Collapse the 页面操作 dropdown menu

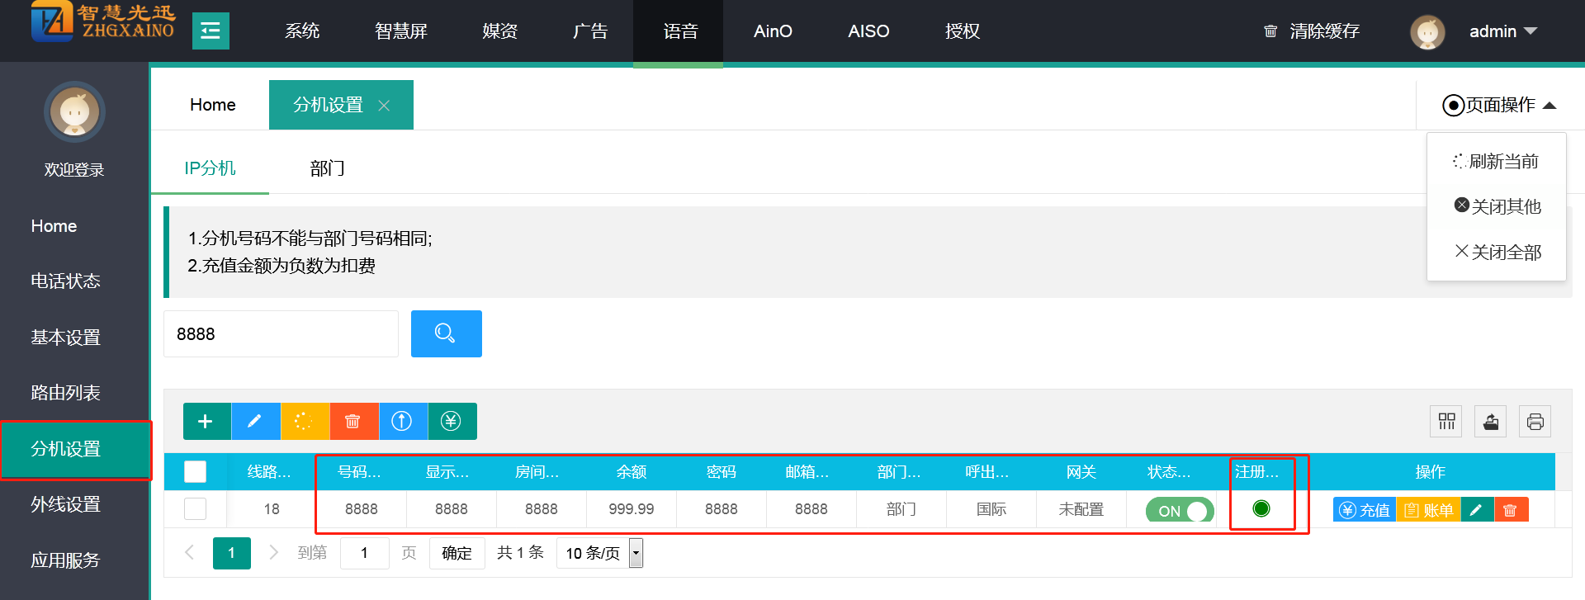point(1499,105)
